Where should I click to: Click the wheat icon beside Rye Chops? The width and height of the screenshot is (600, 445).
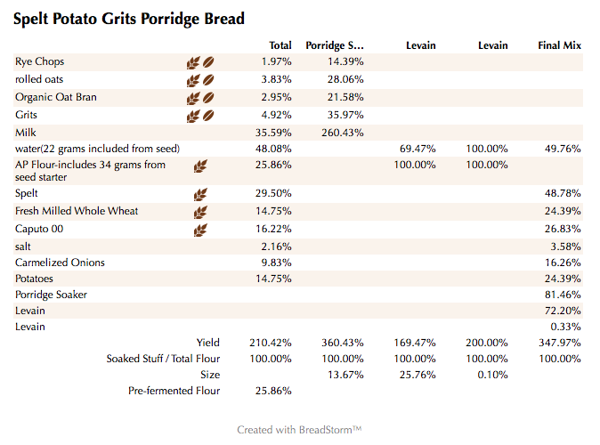[x=192, y=62]
